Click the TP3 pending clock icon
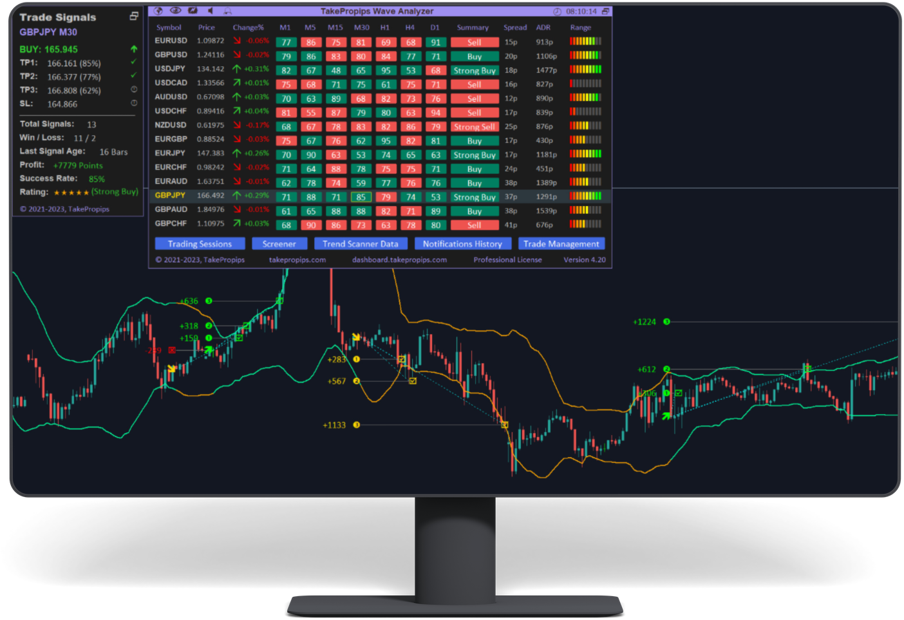The height and width of the screenshot is (620, 904). click(134, 89)
